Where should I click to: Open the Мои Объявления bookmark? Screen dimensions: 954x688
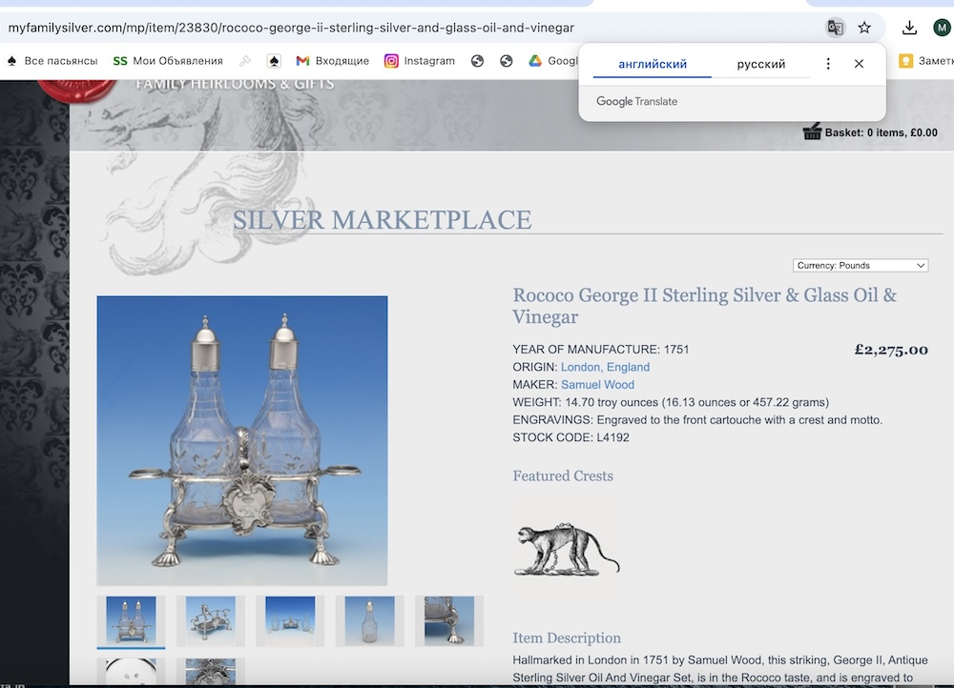[167, 61]
